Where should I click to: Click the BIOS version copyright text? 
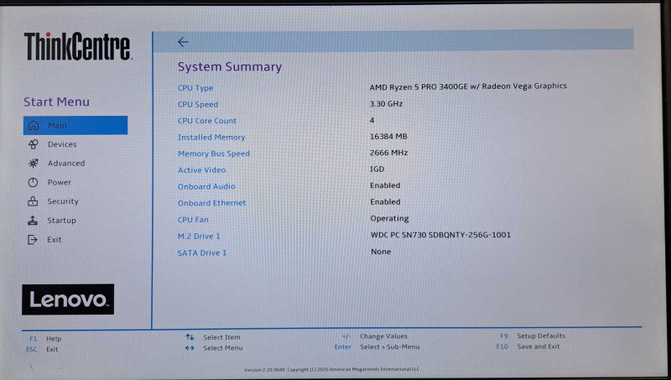[332, 369]
